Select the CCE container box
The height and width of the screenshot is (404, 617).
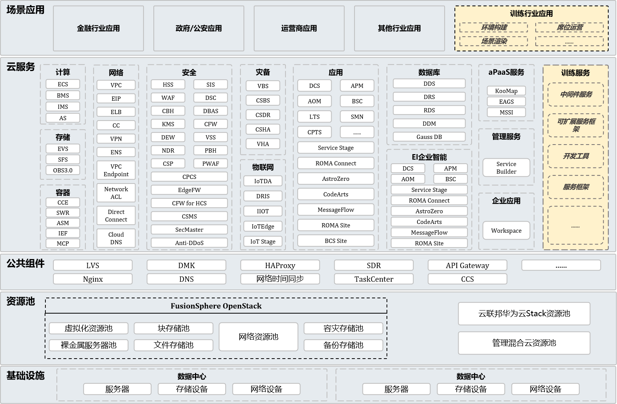point(63,203)
